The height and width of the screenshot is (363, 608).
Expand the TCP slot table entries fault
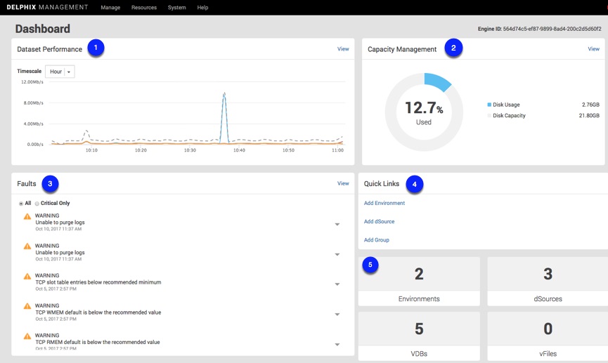[x=337, y=284]
